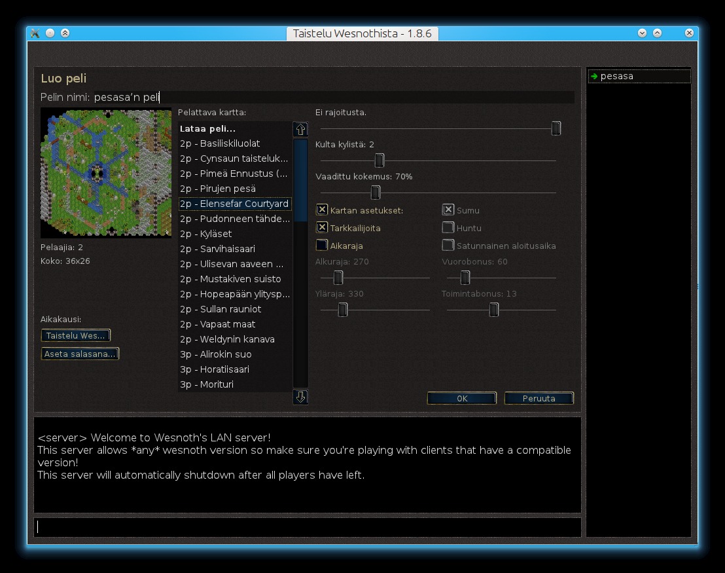725x573 pixels.
Task: Click the Alkuraja slider handle
Action: point(338,278)
